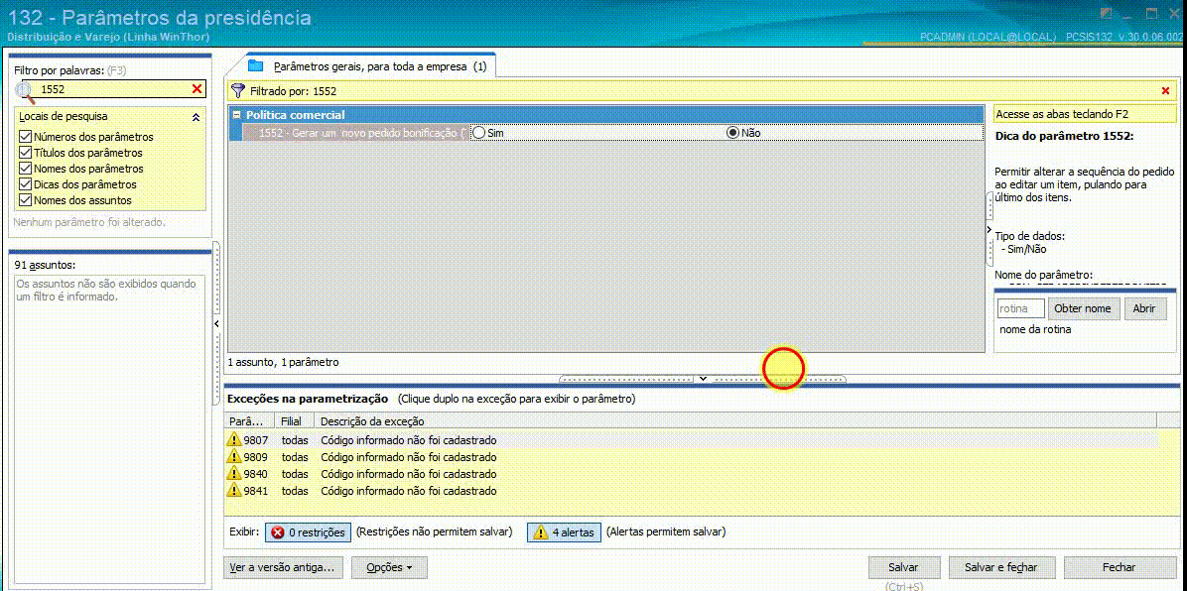1187x591 pixels.
Task: Collapse the Locais de pesquisa section
Action: [197, 117]
